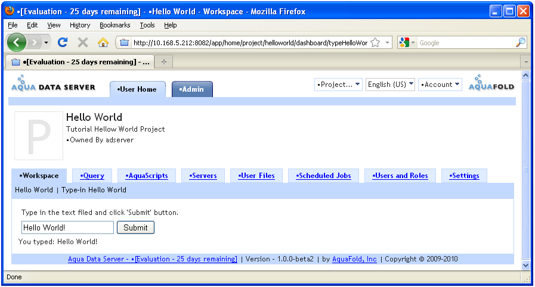Expand the address bar URL history dropdown
The height and width of the screenshot is (287, 535).
point(387,42)
